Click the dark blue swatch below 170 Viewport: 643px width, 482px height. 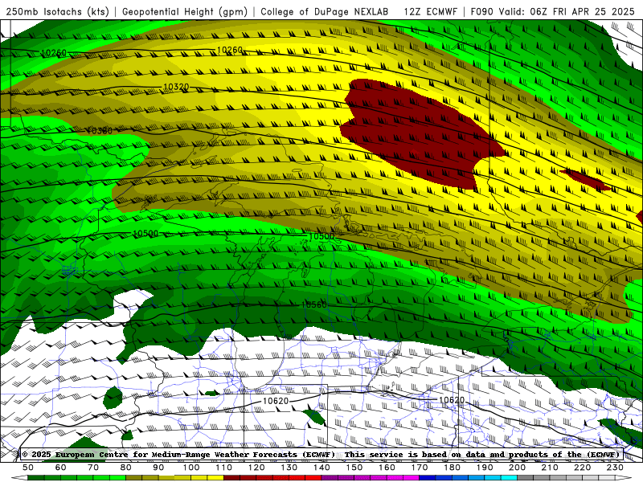(428, 478)
